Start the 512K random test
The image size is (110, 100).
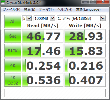click(13, 51)
